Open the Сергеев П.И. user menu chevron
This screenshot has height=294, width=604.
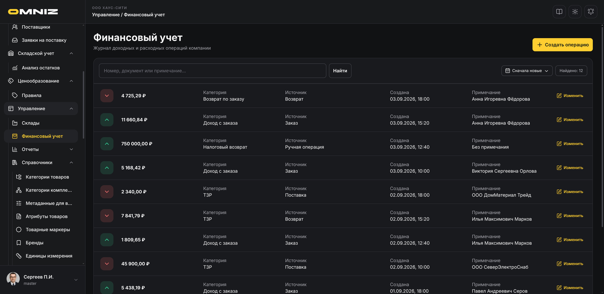click(x=76, y=280)
